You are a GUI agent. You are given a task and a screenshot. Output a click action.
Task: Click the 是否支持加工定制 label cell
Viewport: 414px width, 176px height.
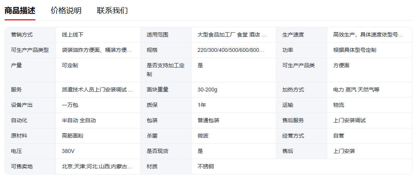click(x=165, y=70)
